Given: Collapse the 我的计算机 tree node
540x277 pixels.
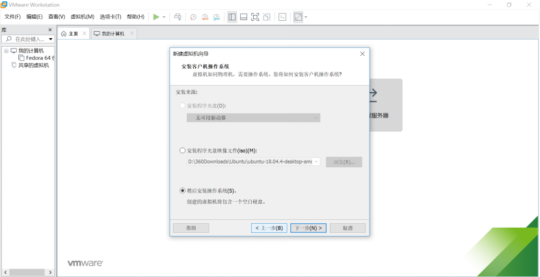Looking at the screenshot, I should pyautogui.click(x=6, y=51).
